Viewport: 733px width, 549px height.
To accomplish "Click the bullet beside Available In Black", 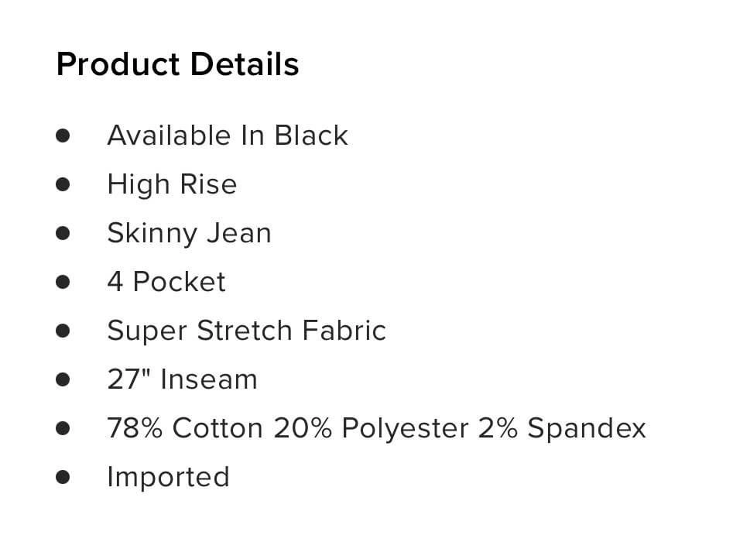I will click(63, 136).
